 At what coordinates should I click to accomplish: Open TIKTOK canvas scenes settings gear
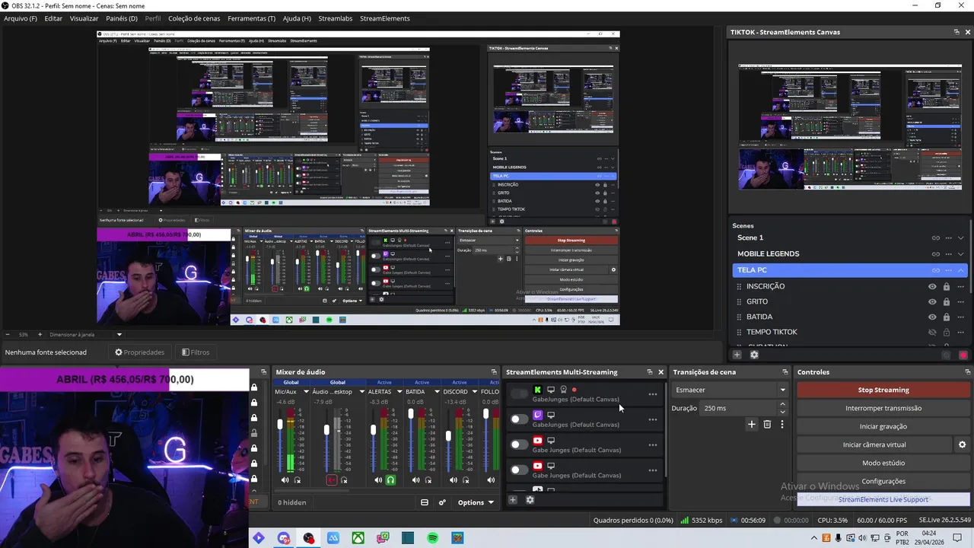tap(754, 355)
